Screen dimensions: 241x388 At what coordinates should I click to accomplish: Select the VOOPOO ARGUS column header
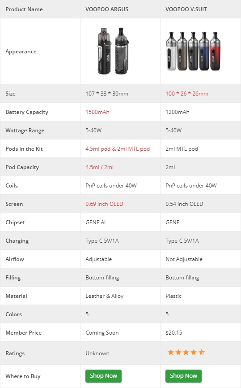[107, 9]
